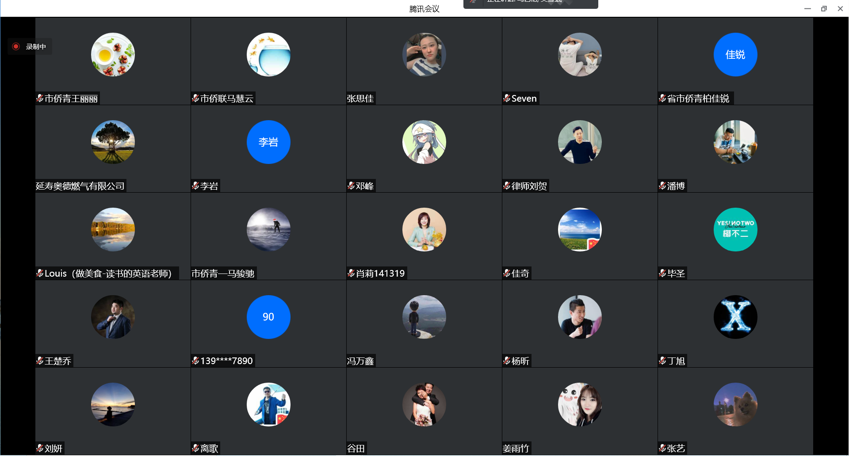
Task: Click muted mic icon next to 张艺
Action: pyautogui.click(x=662, y=448)
